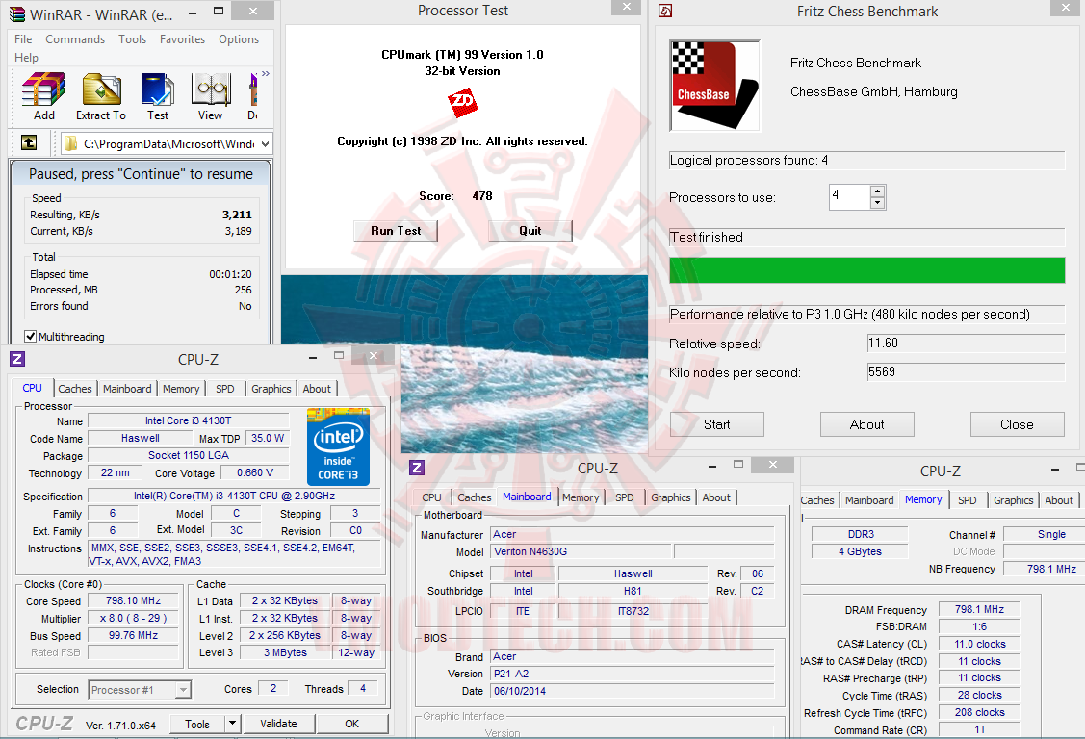This screenshot has width=1085, height=739.
Task: Click the Level 3 cache value 3 MBytes
Action: [285, 652]
